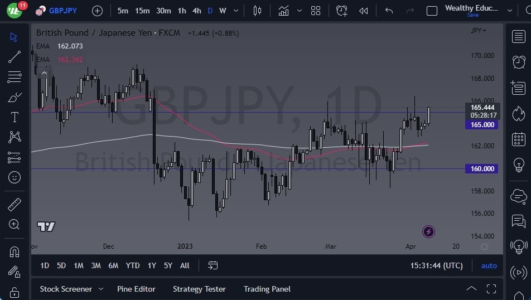Set the date range to 3M
The image size is (531, 300).
click(96, 265)
